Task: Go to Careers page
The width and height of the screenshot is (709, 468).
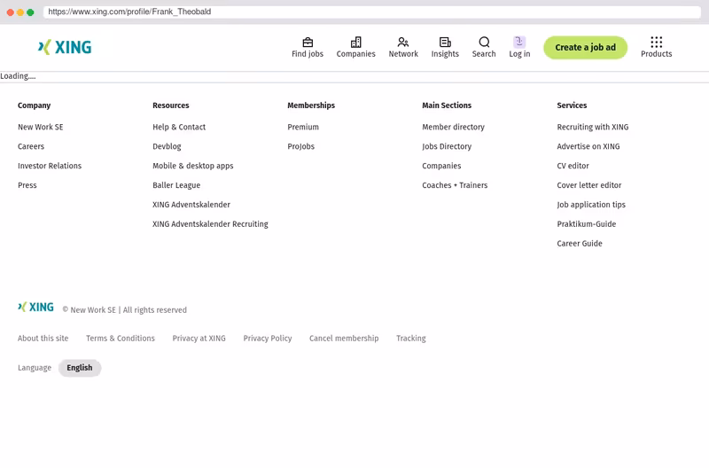Action: click(x=31, y=146)
